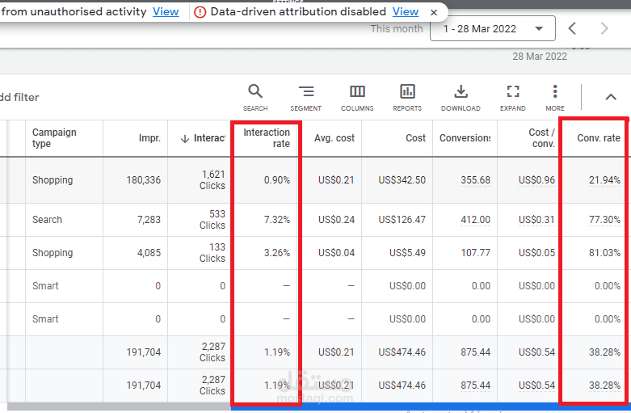Image resolution: width=631 pixels, height=413 pixels.
Task: Click the 133 Clicks cell
Action: (x=212, y=253)
